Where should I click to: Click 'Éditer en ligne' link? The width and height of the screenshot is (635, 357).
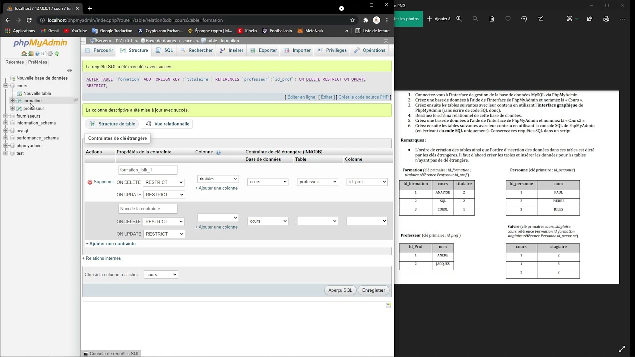(301, 97)
